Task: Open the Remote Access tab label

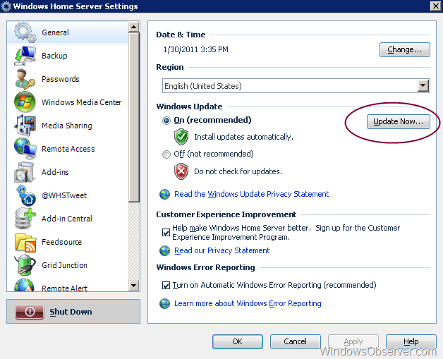Action: click(68, 149)
